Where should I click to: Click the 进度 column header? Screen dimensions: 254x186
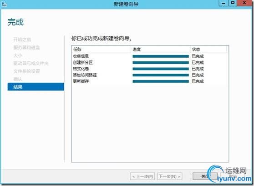coord(160,49)
